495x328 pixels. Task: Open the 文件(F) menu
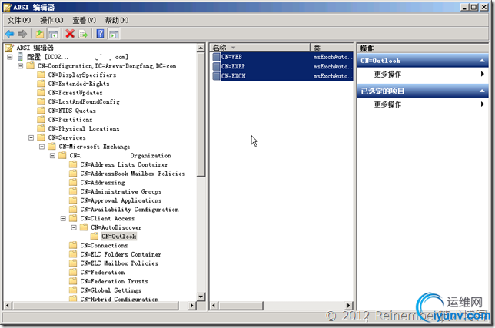pos(19,20)
